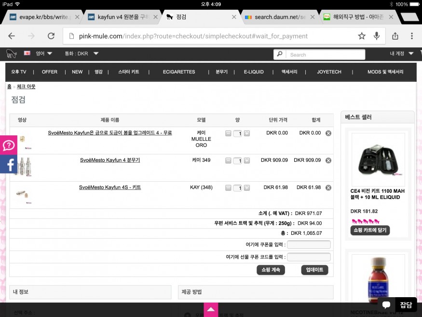Click the 업데이트 button
The height and width of the screenshot is (317, 422).
pos(314,270)
